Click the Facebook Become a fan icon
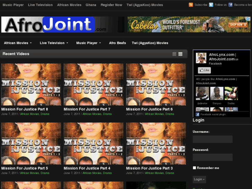Image resolution: width=252 pixels, height=189 pixels. coord(231,5)
